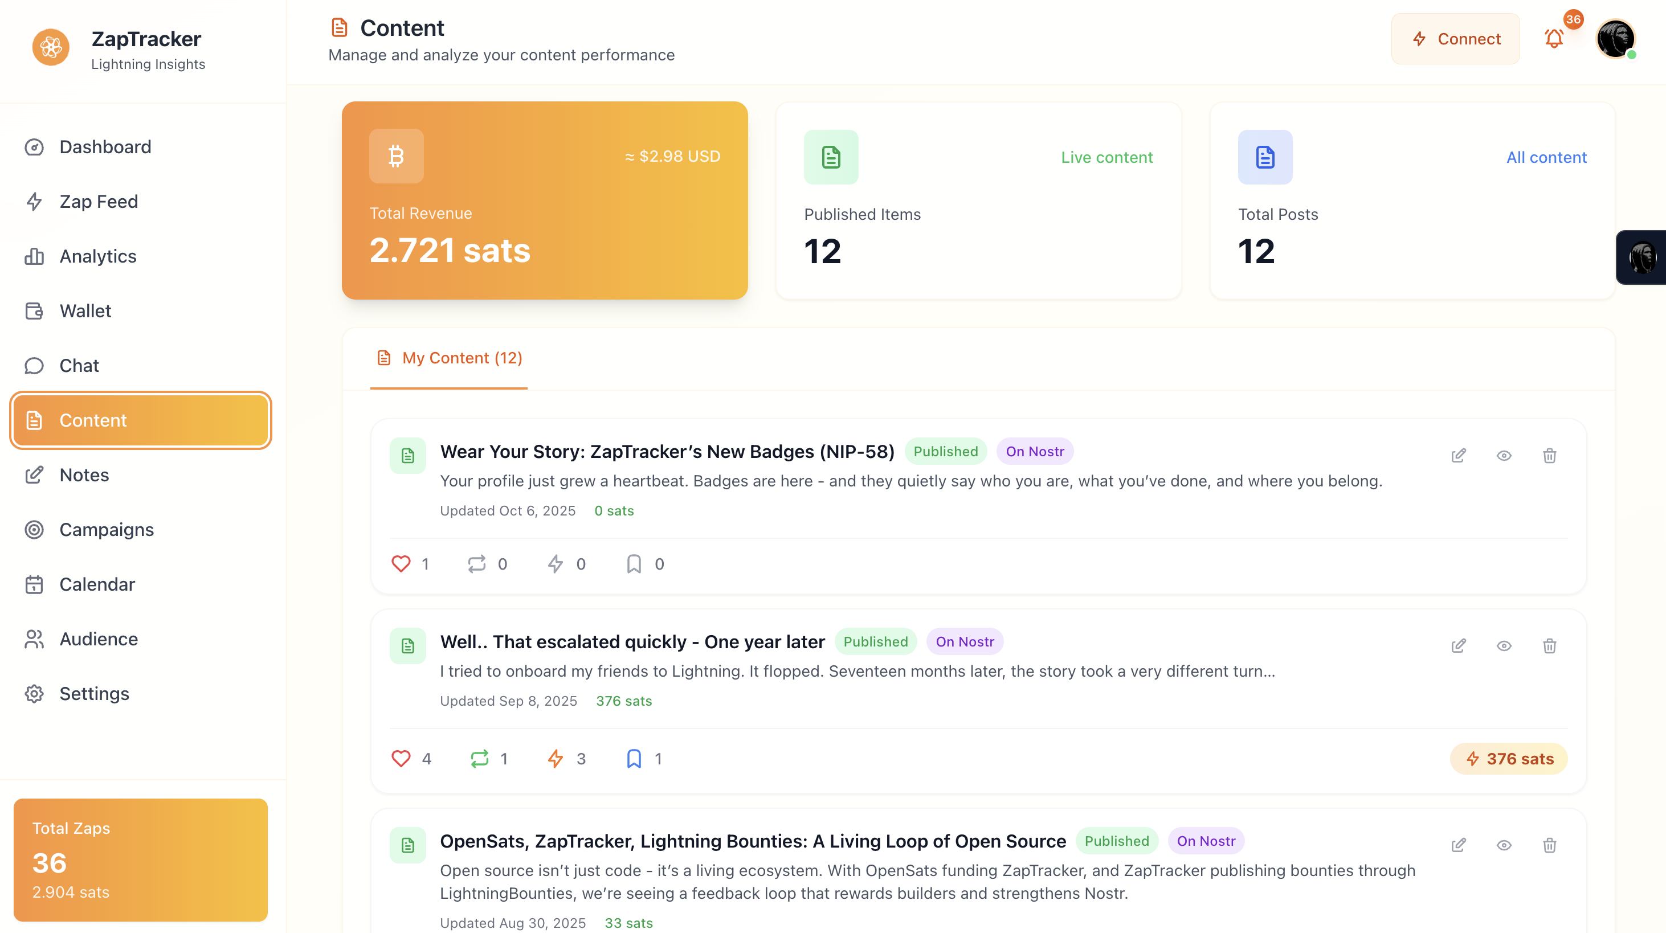View the 'That escalated quickly' post
Image resolution: width=1666 pixels, height=933 pixels.
(x=1504, y=646)
